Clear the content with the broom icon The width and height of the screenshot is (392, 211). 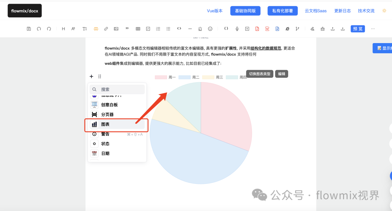(x=323, y=29)
